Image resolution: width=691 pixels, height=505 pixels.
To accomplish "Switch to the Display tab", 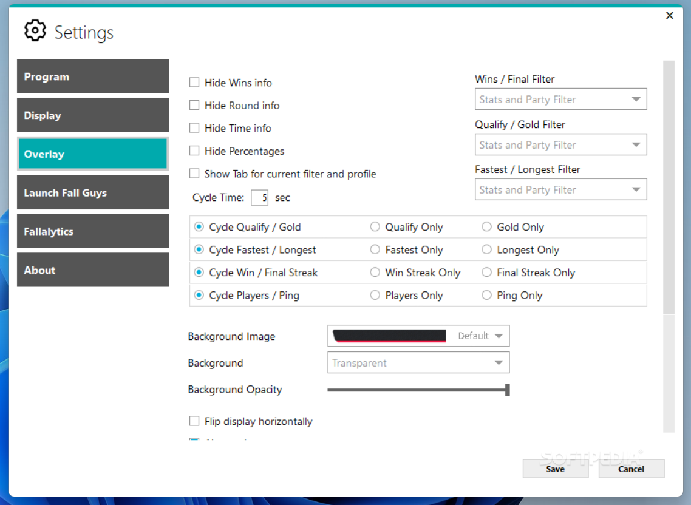I will [92, 115].
